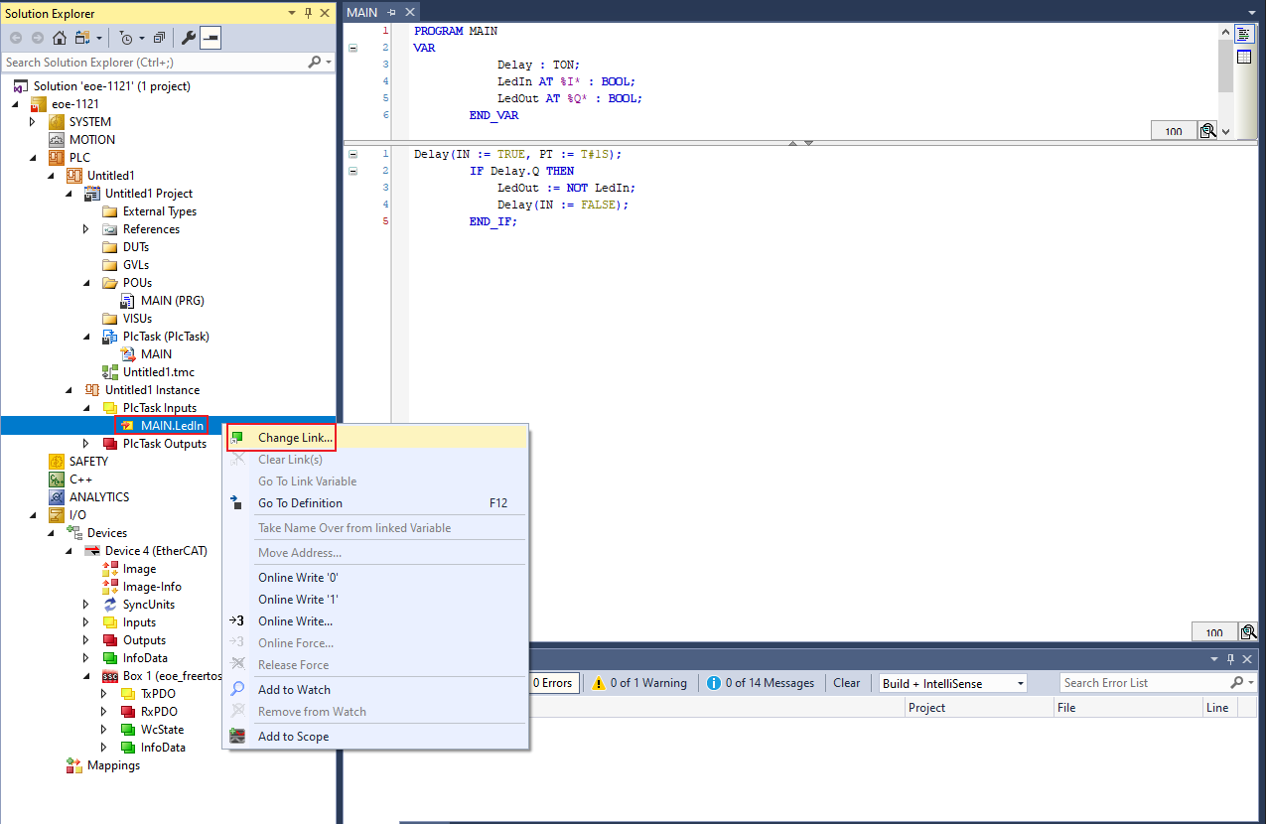Viewport: 1266px width, 824px height.
Task: Toggle the 0 of 1 Warning filter
Action: point(639,683)
